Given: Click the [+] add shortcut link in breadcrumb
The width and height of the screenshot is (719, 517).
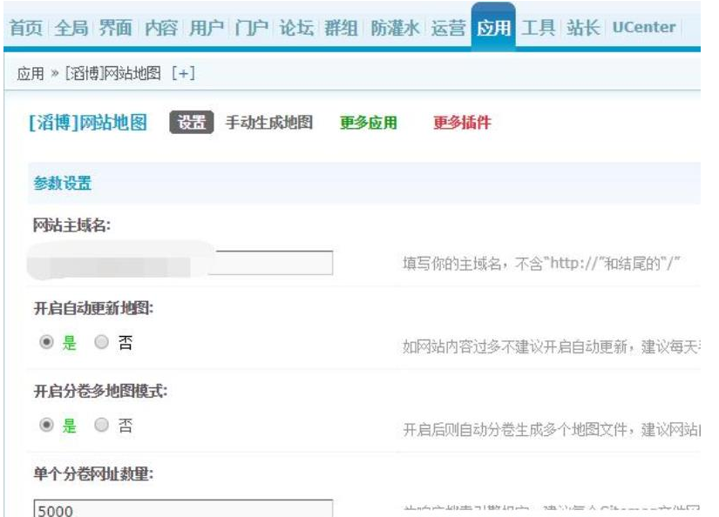Looking at the screenshot, I should click(x=183, y=74).
